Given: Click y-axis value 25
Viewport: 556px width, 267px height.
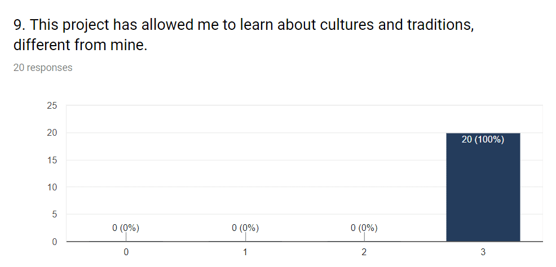Looking at the screenshot, I should pos(52,106).
